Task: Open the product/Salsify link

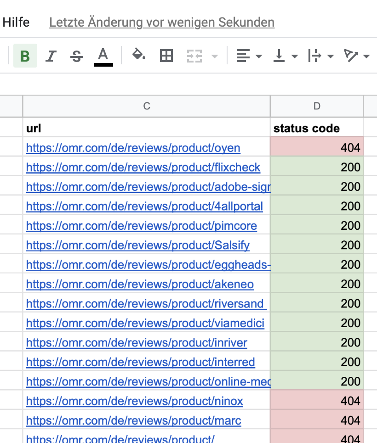Action: (x=138, y=245)
